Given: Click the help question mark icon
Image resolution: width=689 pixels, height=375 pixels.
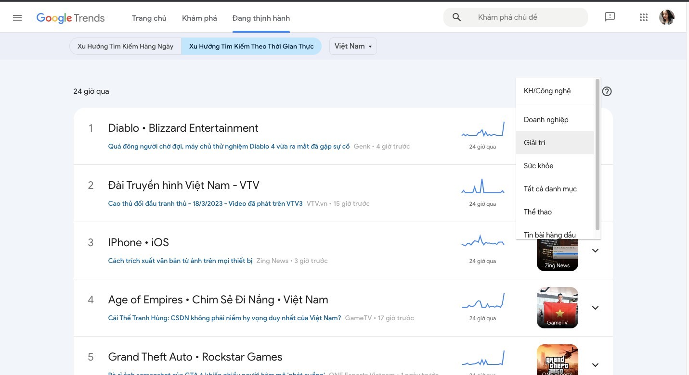Looking at the screenshot, I should (x=607, y=91).
